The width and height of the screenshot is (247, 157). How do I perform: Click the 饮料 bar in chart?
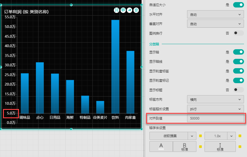pyautogui.click(x=115, y=67)
